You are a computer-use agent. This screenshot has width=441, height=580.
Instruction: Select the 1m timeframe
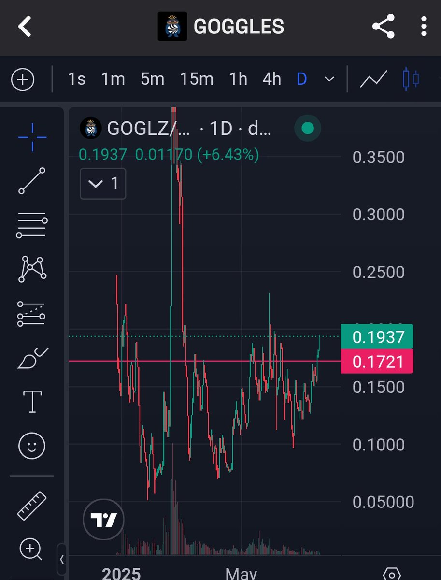pyautogui.click(x=113, y=79)
